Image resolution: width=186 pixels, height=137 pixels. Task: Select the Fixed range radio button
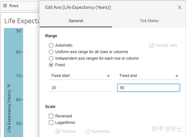click(51, 65)
